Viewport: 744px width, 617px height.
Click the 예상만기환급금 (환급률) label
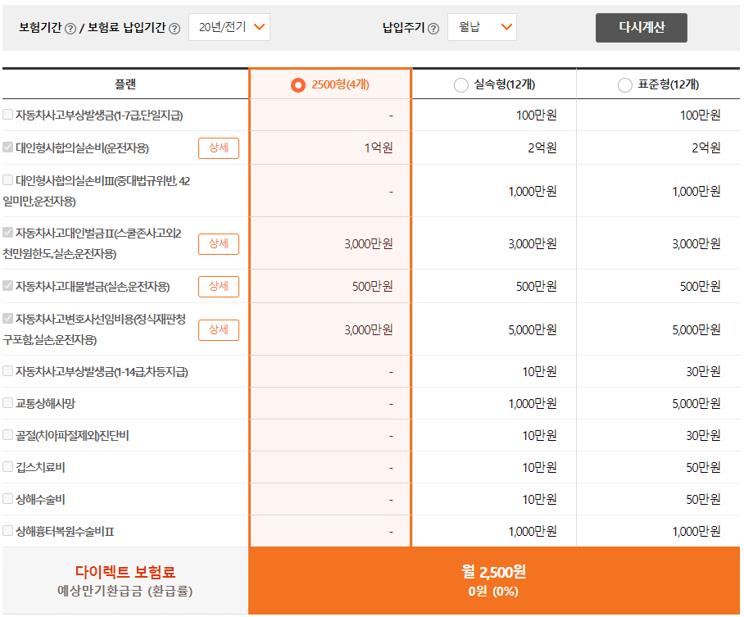pyautogui.click(x=125, y=592)
